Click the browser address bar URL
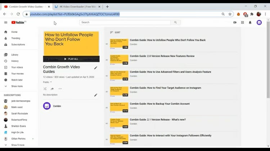Screen dimensions: 270x151 pos(75,14)
